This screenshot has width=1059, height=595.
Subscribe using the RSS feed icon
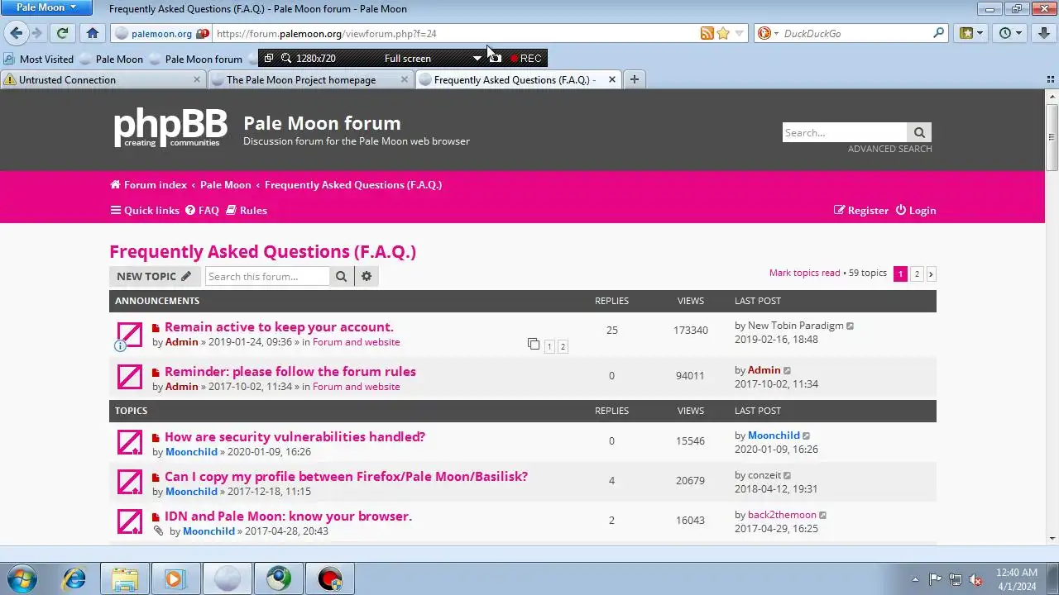tap(707, 33)
